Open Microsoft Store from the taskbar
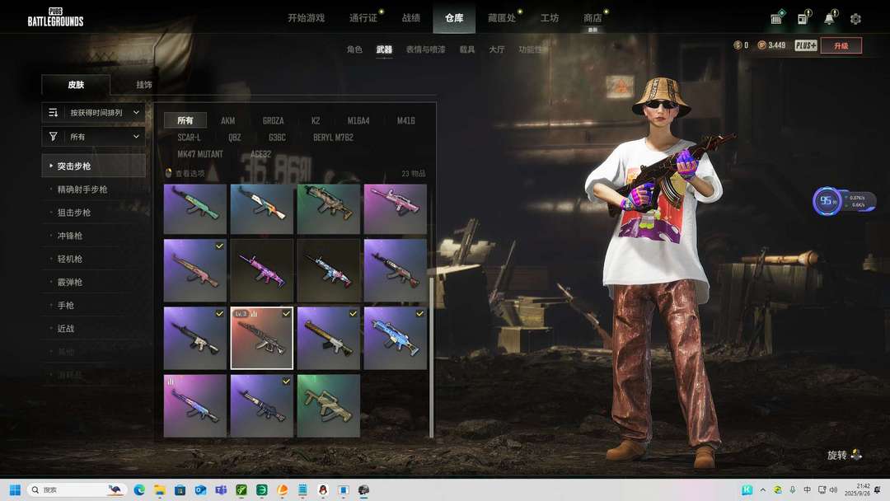The width and height of the screenshot is (890, 501). point(180,489)
